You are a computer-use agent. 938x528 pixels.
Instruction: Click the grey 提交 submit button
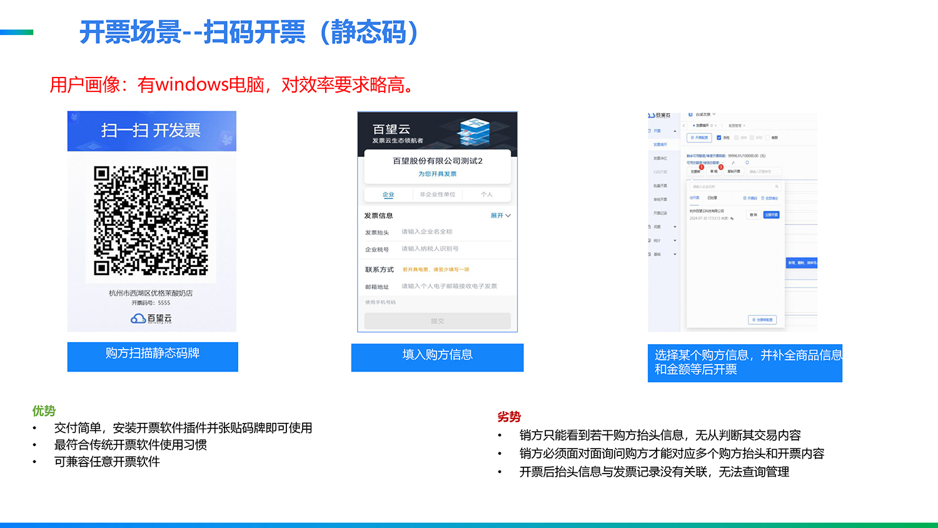[437, 321]
